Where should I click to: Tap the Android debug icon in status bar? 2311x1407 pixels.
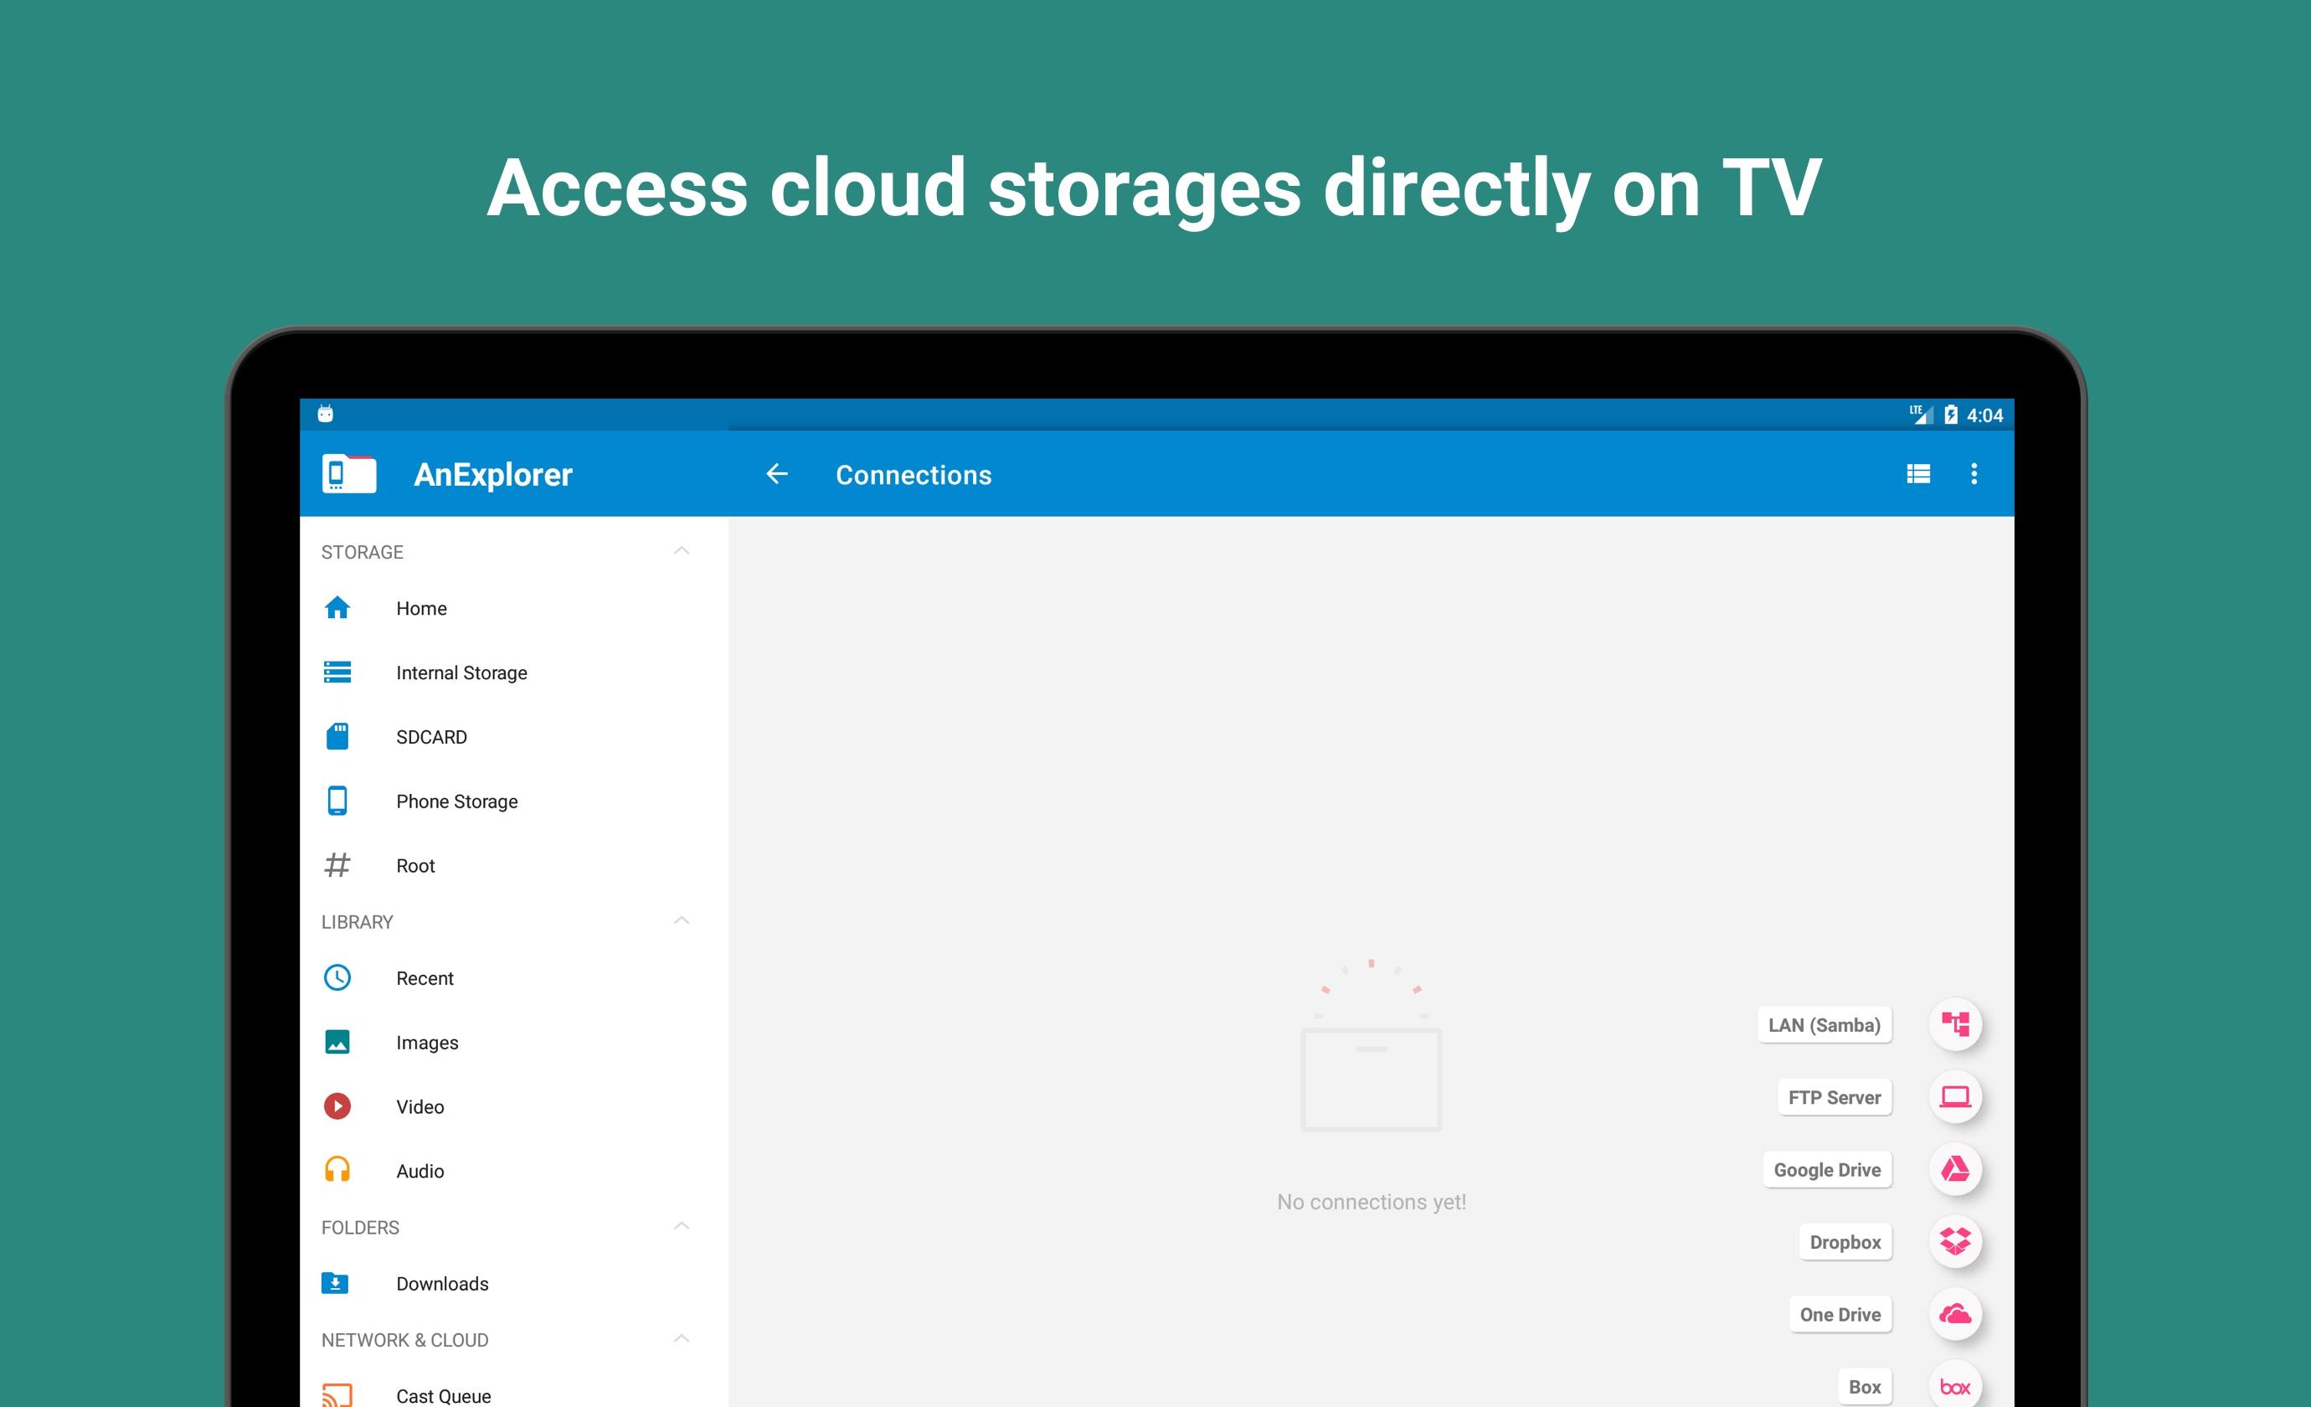pos(326,414)
